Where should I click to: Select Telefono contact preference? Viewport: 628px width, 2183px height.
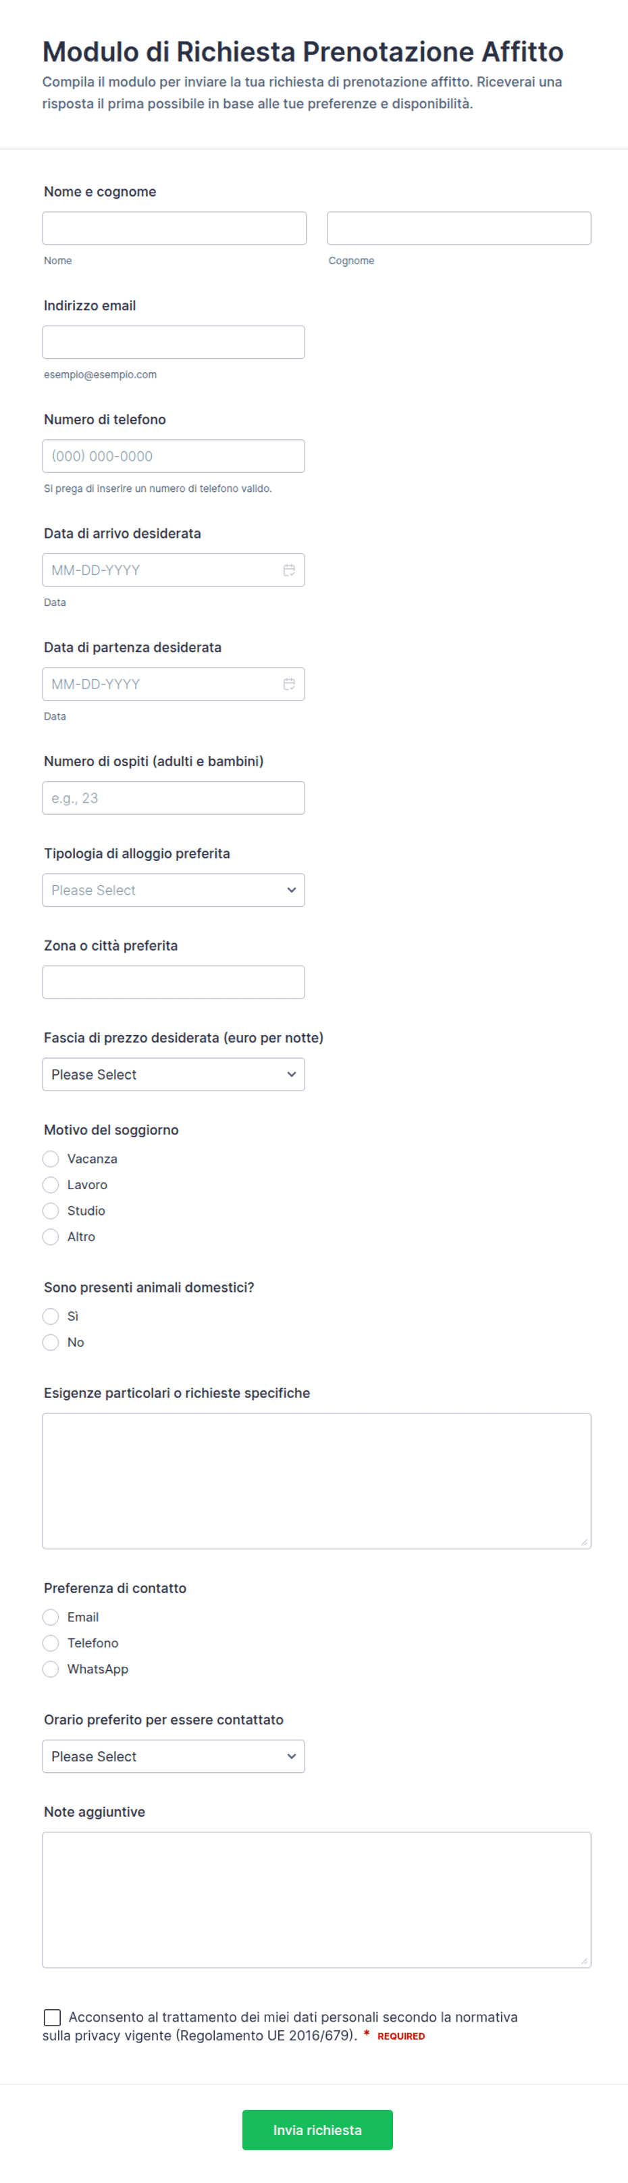[51, 1643]
